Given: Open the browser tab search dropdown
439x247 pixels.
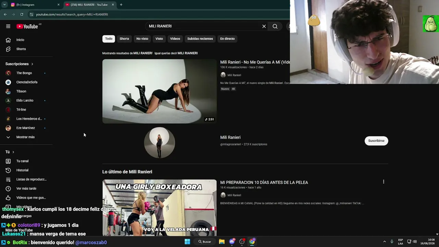Looking at the screenshot, I should click(4, 5).
